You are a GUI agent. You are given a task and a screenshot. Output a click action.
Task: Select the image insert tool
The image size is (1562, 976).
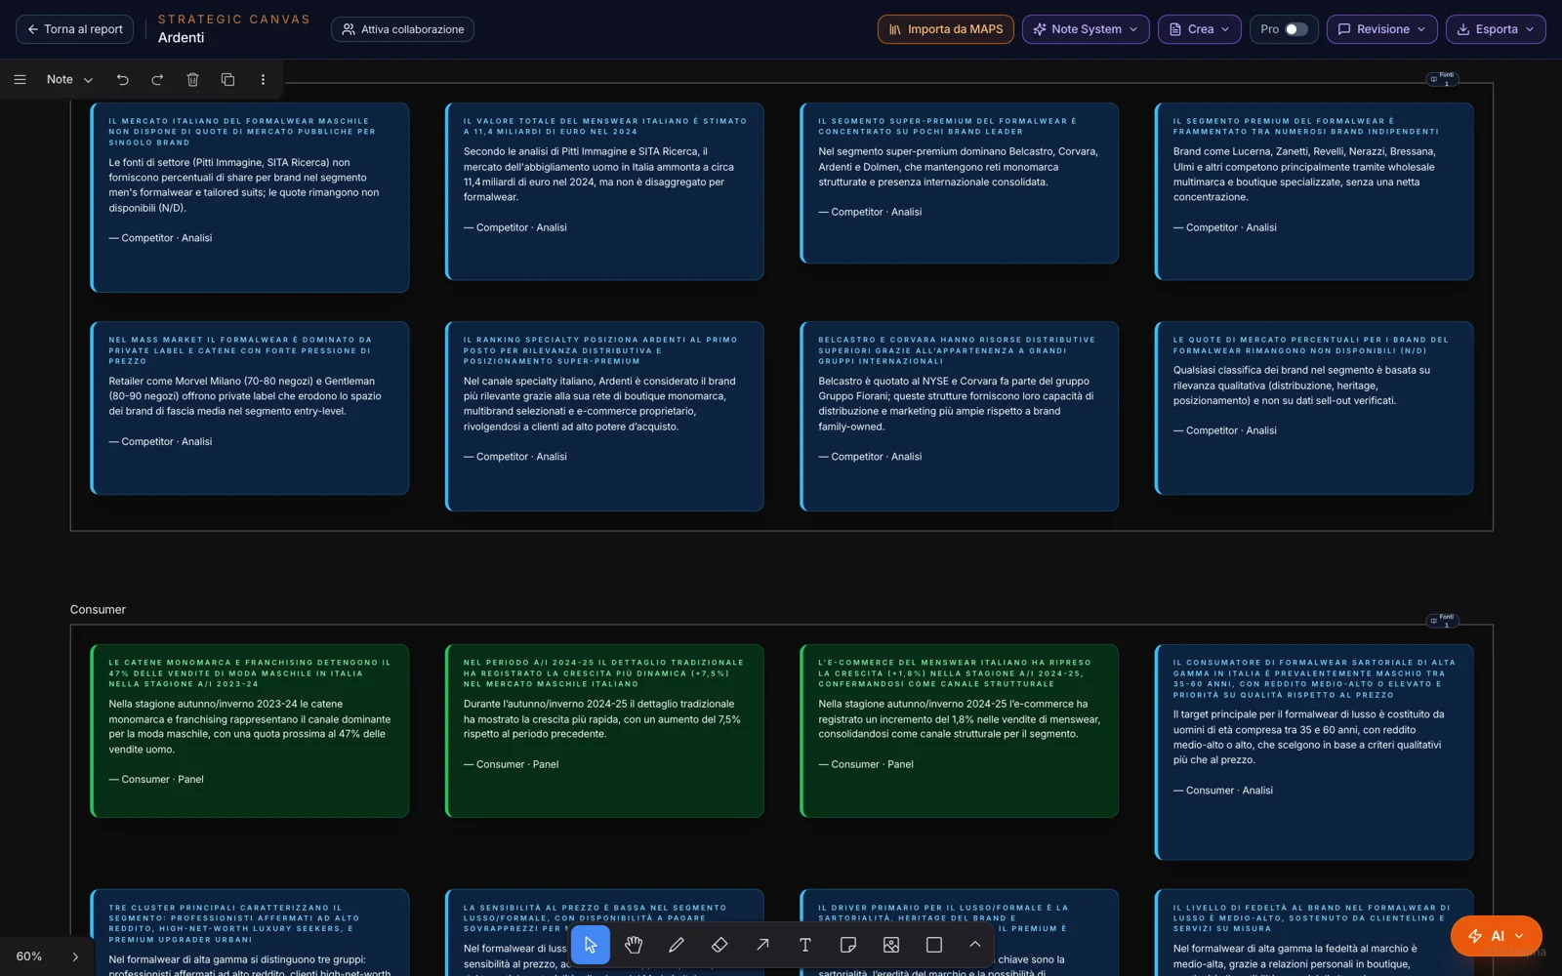[891, 945]
